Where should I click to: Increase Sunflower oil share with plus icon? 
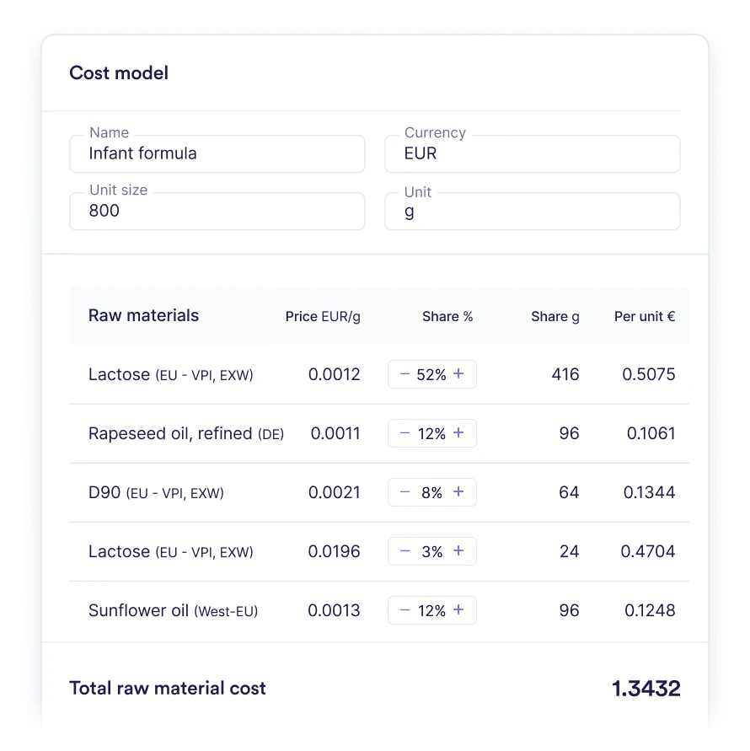(458, 609)
